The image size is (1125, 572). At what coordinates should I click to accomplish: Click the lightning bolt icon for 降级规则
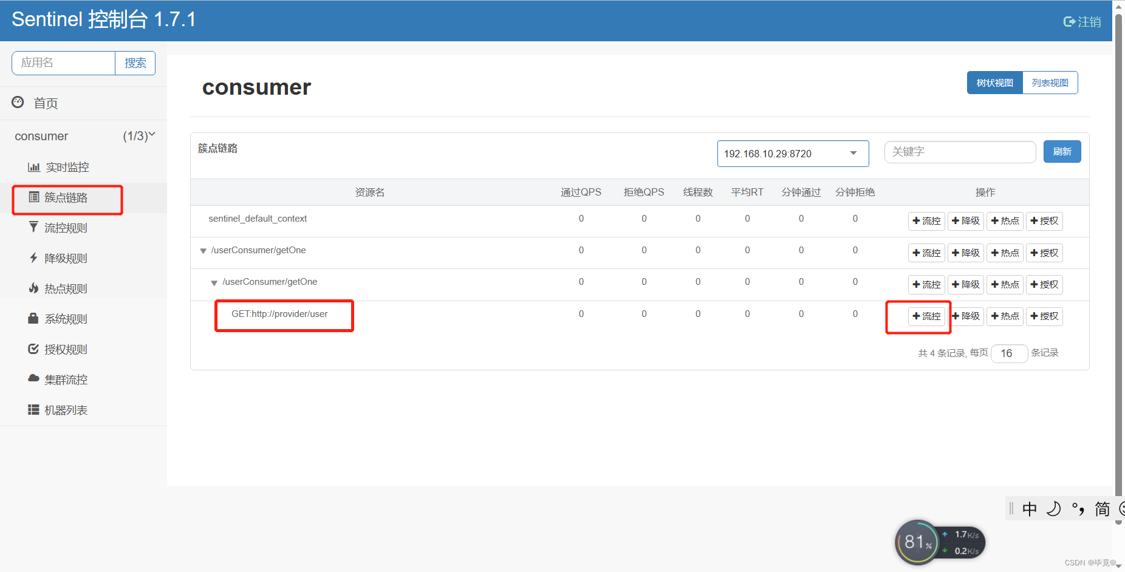click(33, 257)
